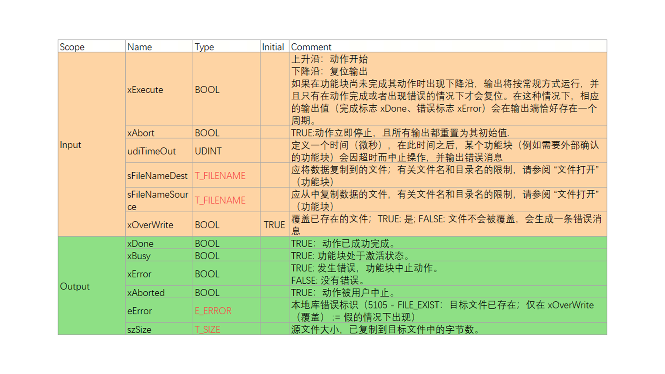Click the xExecute name cell
665x374 pixels.
(x=145, y=90)
